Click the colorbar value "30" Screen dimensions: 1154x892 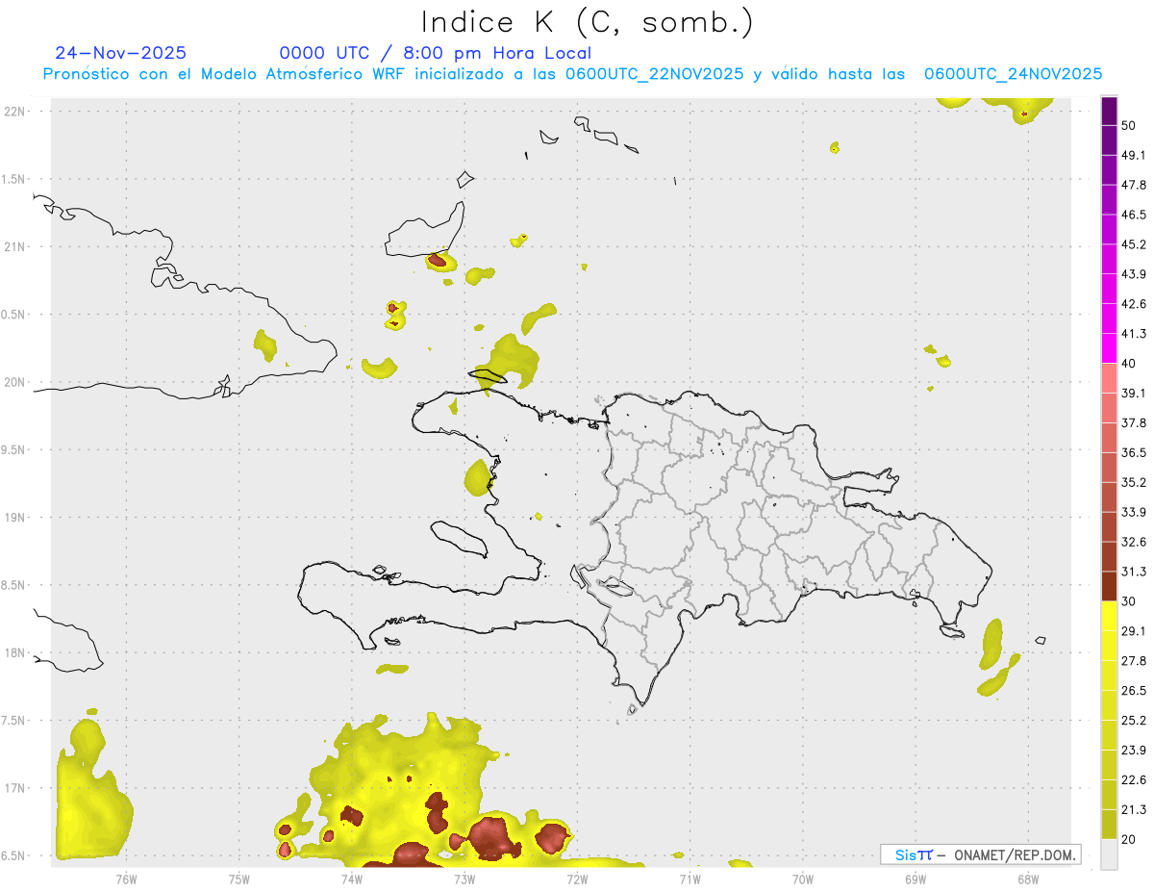(1129, 601)
